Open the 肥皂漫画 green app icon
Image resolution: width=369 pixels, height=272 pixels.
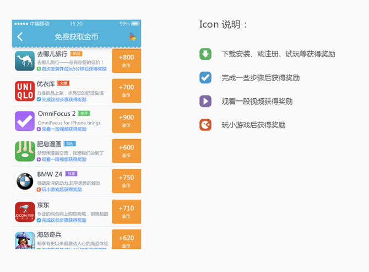coord(25,151)
